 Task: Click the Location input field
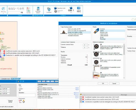click(27, 90)
